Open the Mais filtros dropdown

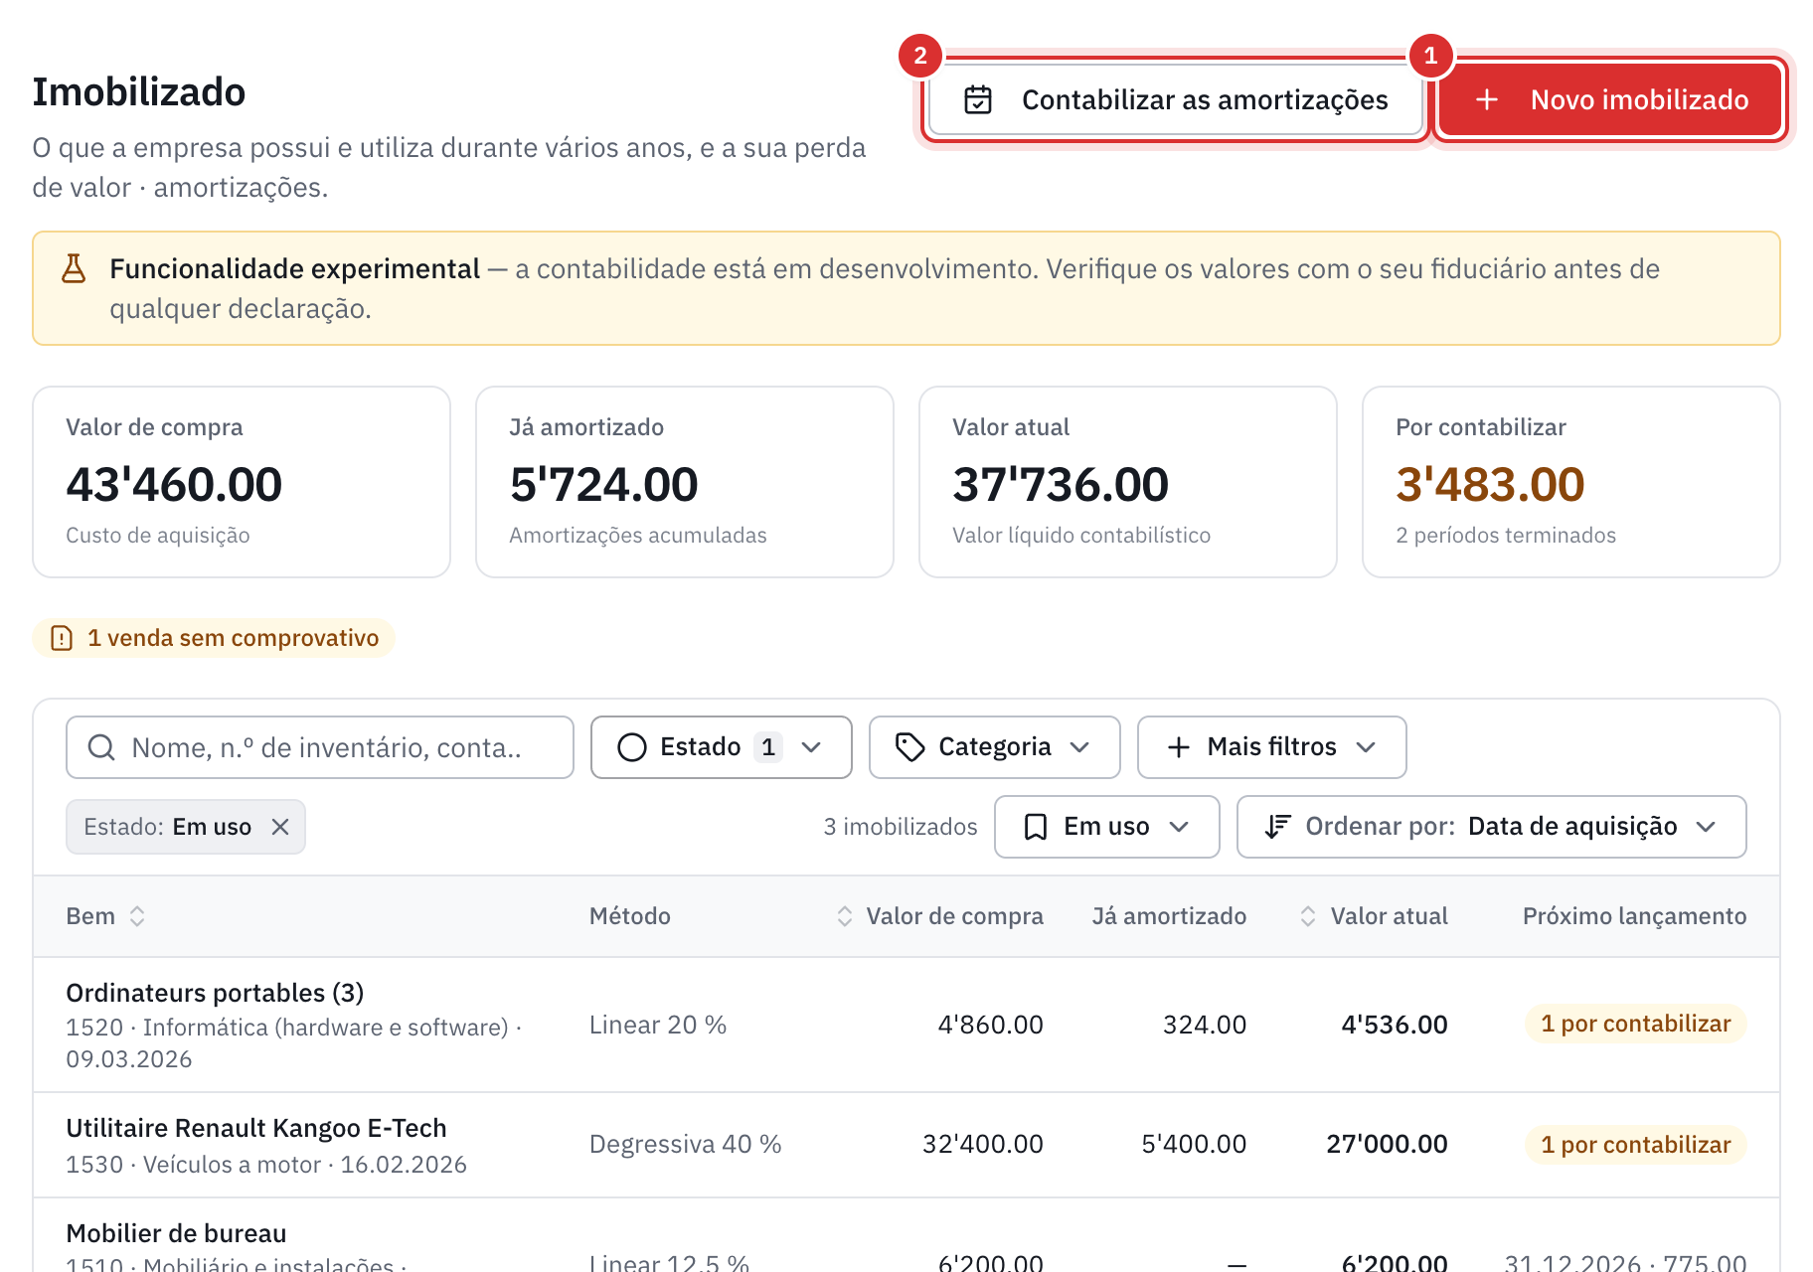(x=1271, y=747)
